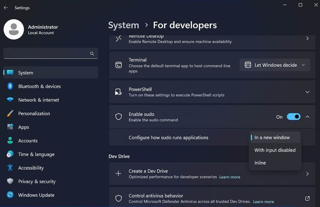Click the Administrator account name
This screenshot has width=320, height=207.
[43, 27]
